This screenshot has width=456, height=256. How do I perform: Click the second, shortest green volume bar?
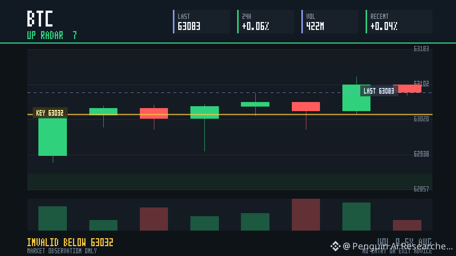coord(103,225)
